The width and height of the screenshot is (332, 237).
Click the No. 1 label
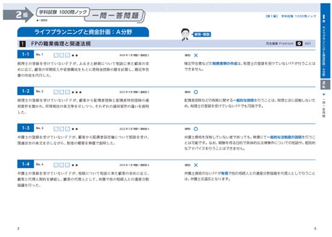[x=40, y=55]
